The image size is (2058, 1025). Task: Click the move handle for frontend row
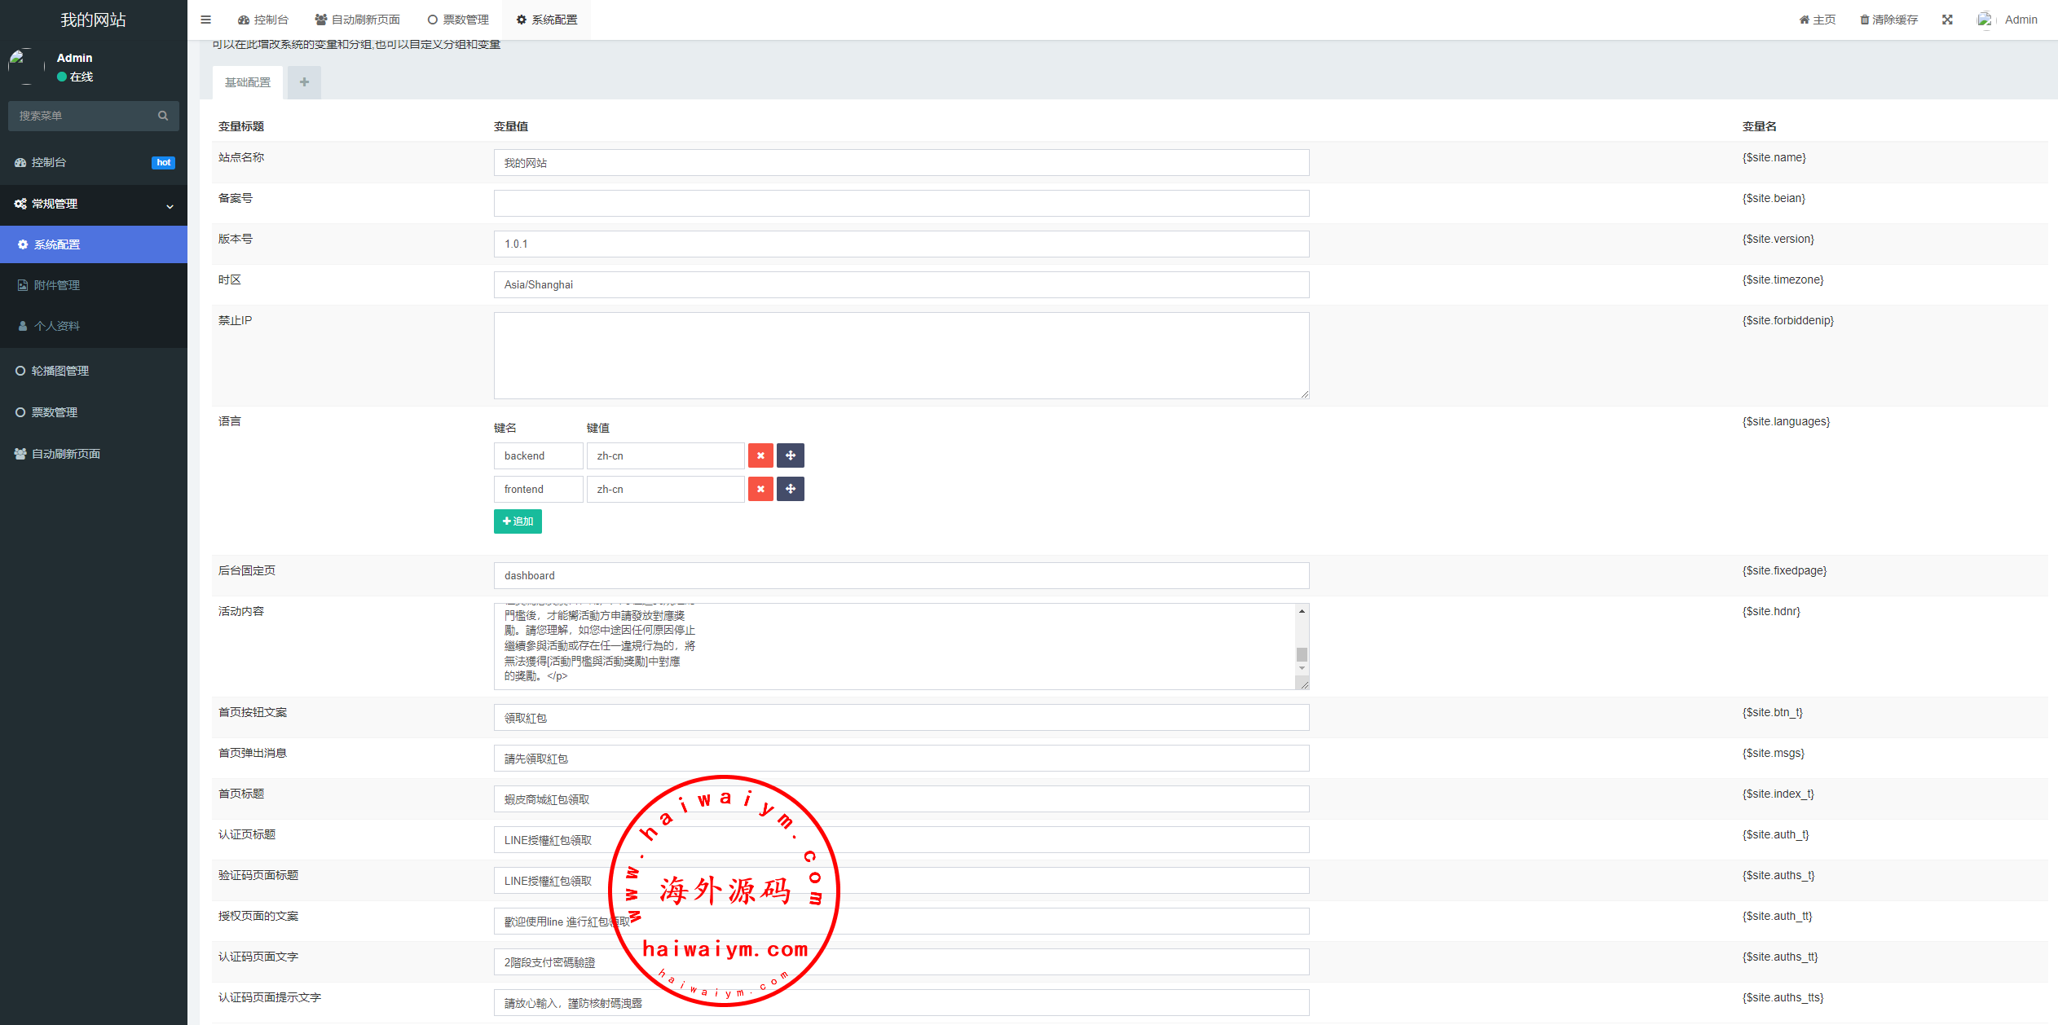click(791, 489)
